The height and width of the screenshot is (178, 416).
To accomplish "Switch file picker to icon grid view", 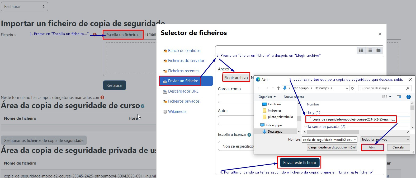I will pos(361,50).
